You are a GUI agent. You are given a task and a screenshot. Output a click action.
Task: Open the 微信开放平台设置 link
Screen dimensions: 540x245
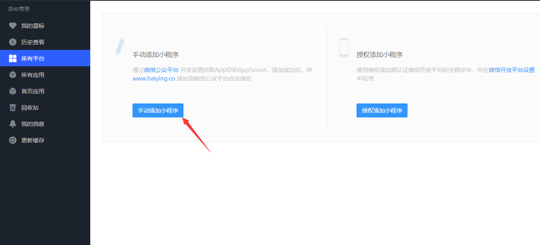tap(512, 70)
